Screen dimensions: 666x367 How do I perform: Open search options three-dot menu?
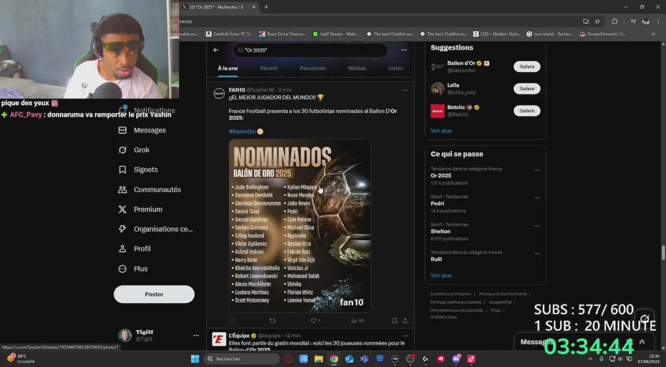[x=404, y=50]
